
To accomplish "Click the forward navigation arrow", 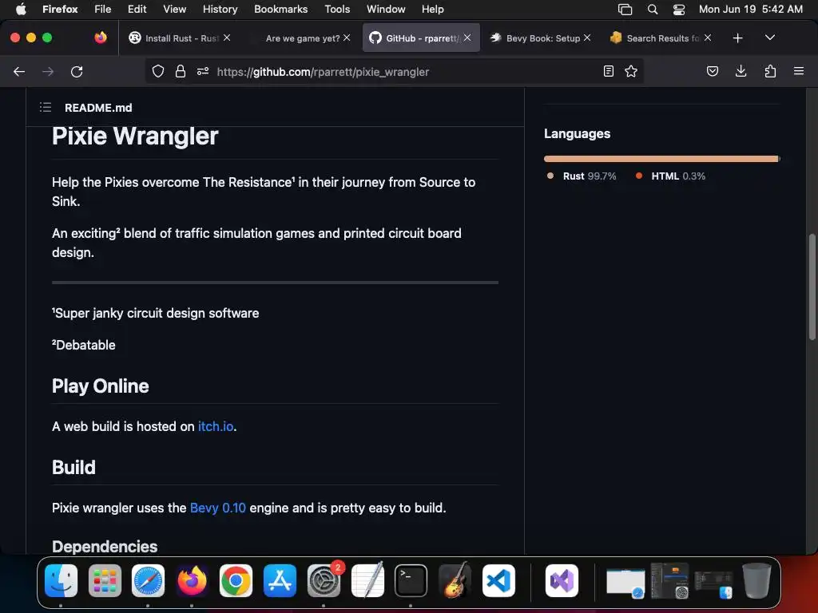I will click(48, 71).
